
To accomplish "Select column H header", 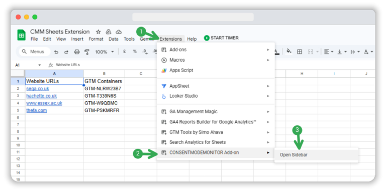I will [302, 74].
